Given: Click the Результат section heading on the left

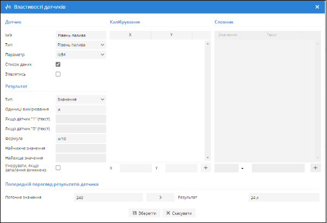Looking at the screenshot, I should 16,87.
